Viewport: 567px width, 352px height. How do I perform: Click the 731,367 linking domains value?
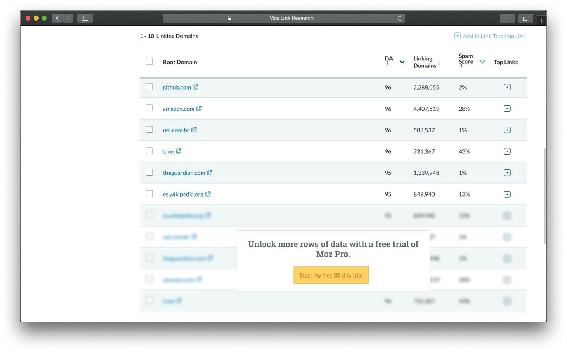point(424,151)
